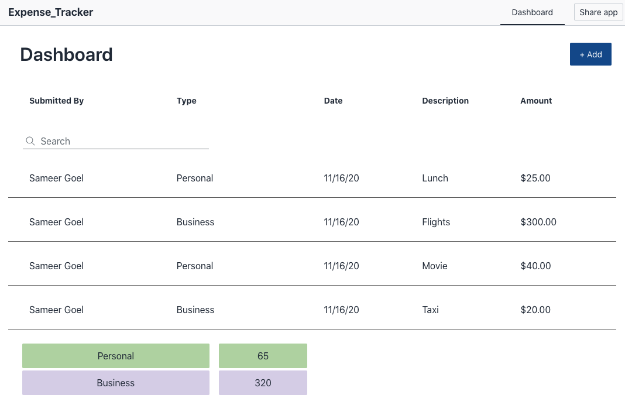Select the Business total 320 box
The height and width of the screenshot is (405, 625).
(x=263, y=383)
